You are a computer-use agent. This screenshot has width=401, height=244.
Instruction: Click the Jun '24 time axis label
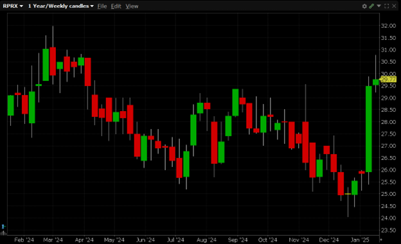click(145, 240)
